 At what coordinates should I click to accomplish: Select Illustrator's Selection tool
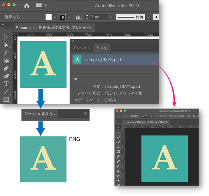click(6, 37)
